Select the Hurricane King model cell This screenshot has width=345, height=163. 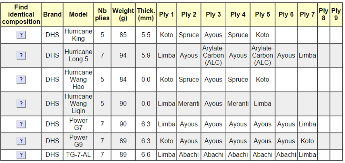(78, 35)
